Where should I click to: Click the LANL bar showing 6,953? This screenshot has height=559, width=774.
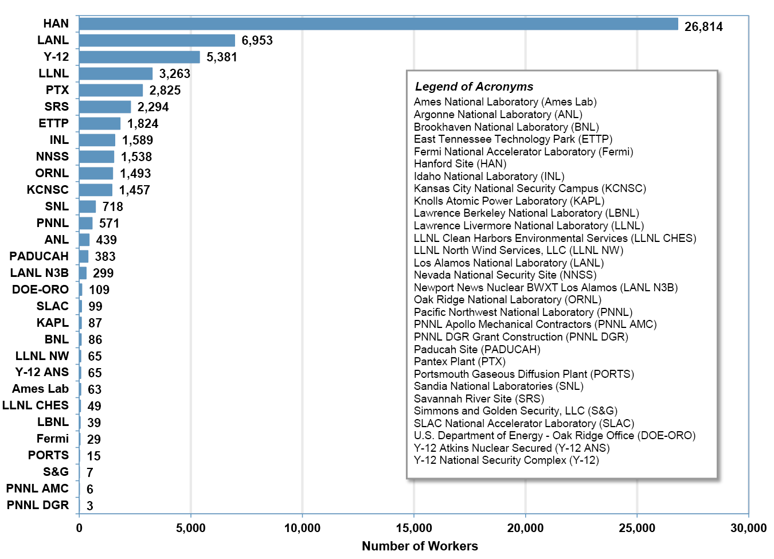pos(157,40)
